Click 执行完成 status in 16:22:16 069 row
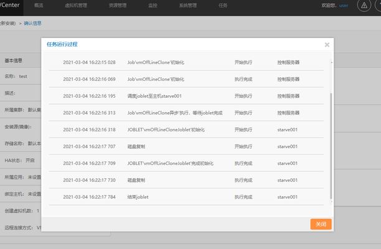This screenshot has height=249, width=381. [x=243, y=79]
